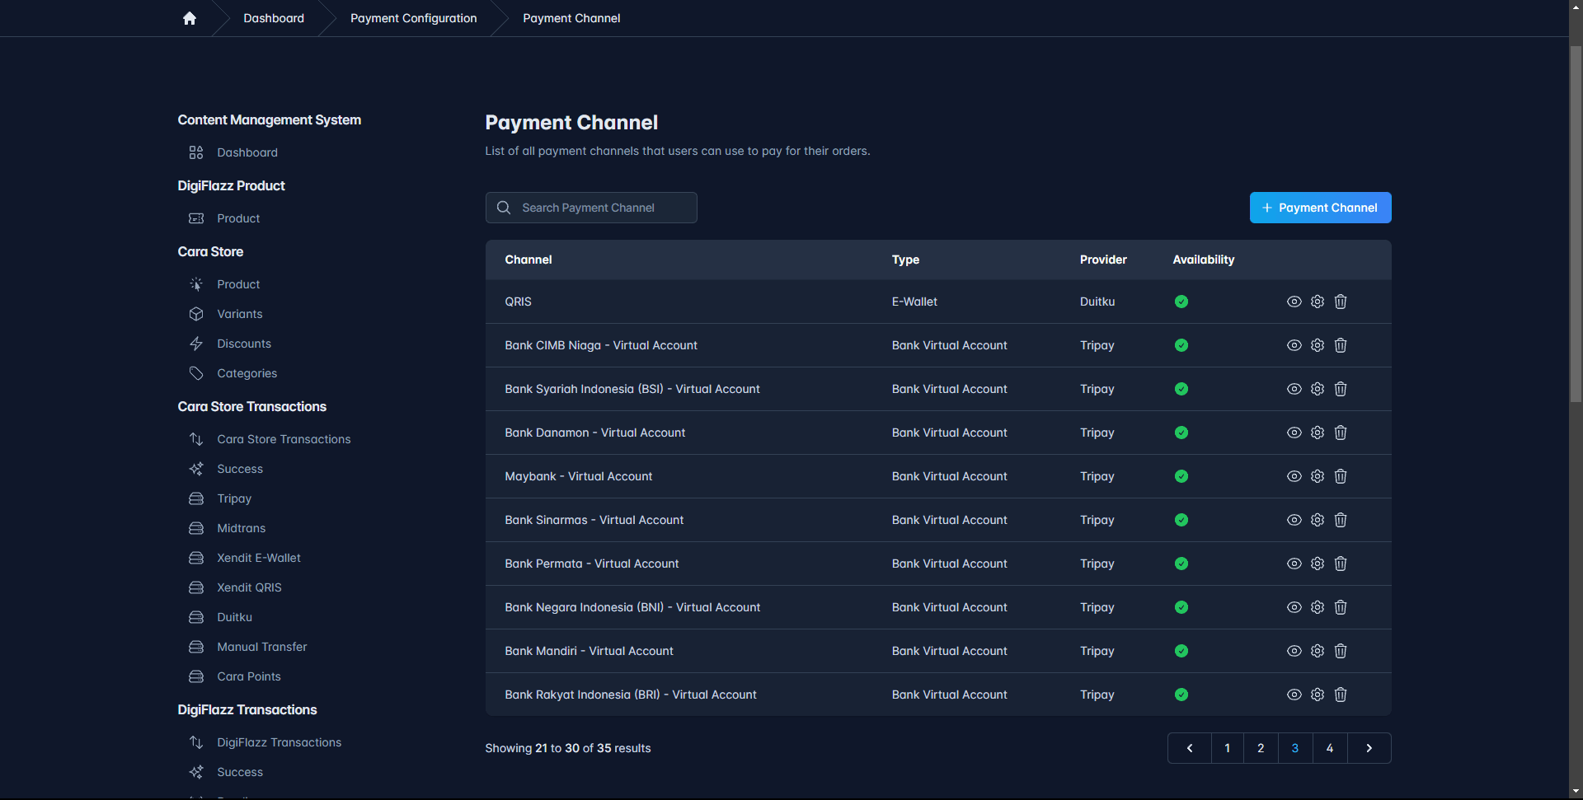Open Manual Transfer sidebar item
The height and width of the screenshot is (800, 1583).
(x=261, y=647)
